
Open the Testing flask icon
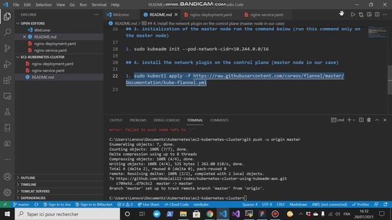pos(7,112)
